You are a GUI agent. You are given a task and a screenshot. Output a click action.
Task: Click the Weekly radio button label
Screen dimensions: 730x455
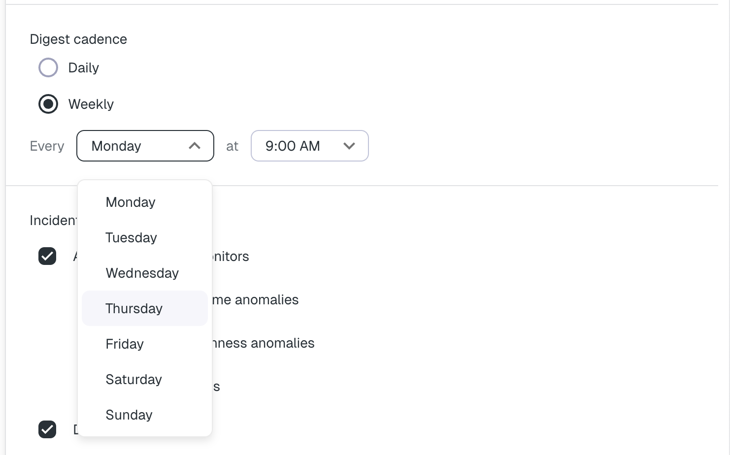(91, 104)
